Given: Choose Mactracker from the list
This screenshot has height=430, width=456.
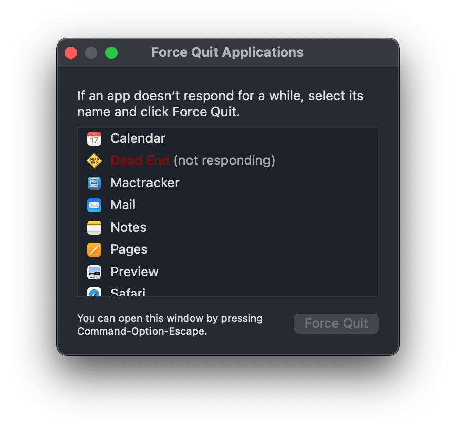Looking at the screenshot, I should tap(145, 183).
